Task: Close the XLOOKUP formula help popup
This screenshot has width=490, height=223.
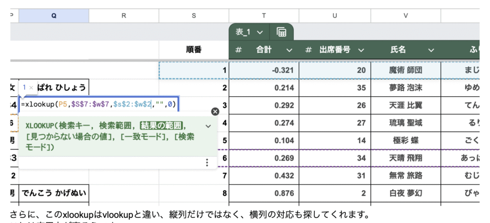Action: click(x=215, y=111)
